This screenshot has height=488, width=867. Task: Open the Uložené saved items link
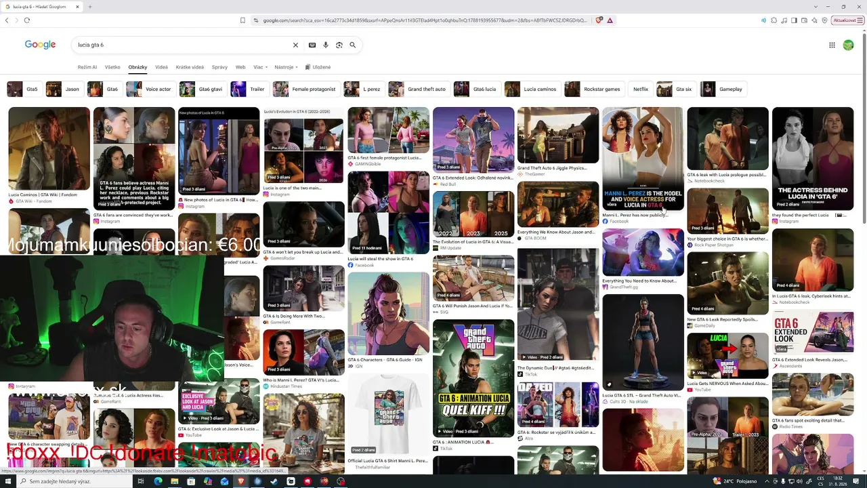[318, 67]
